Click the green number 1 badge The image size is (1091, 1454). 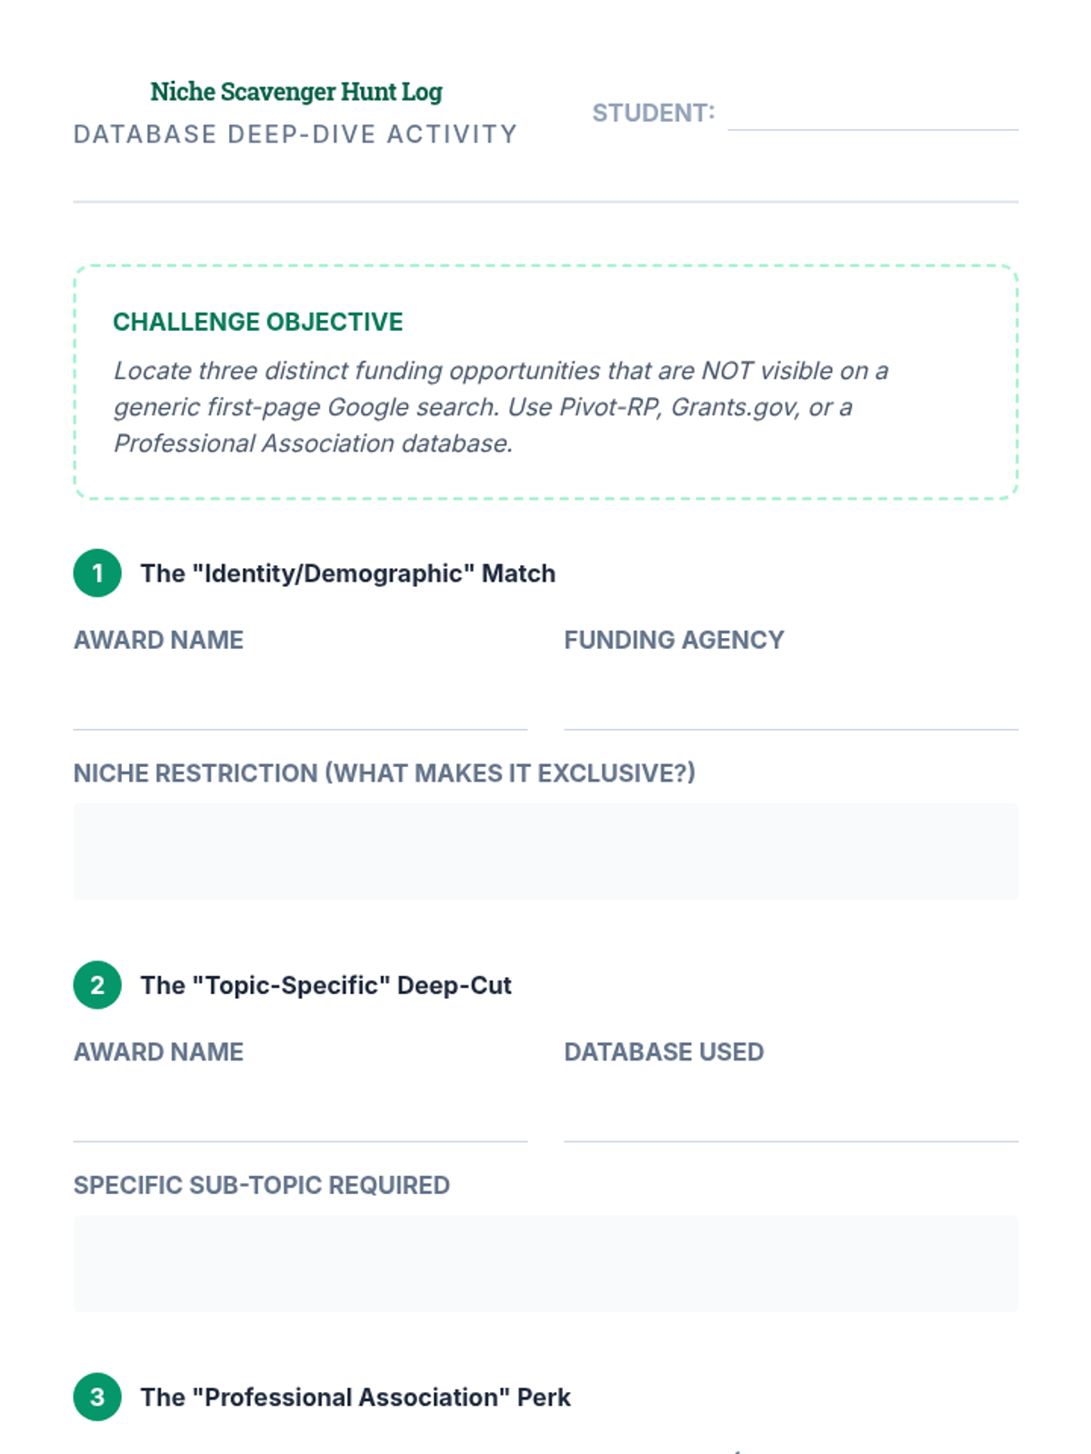pos(97,573)
